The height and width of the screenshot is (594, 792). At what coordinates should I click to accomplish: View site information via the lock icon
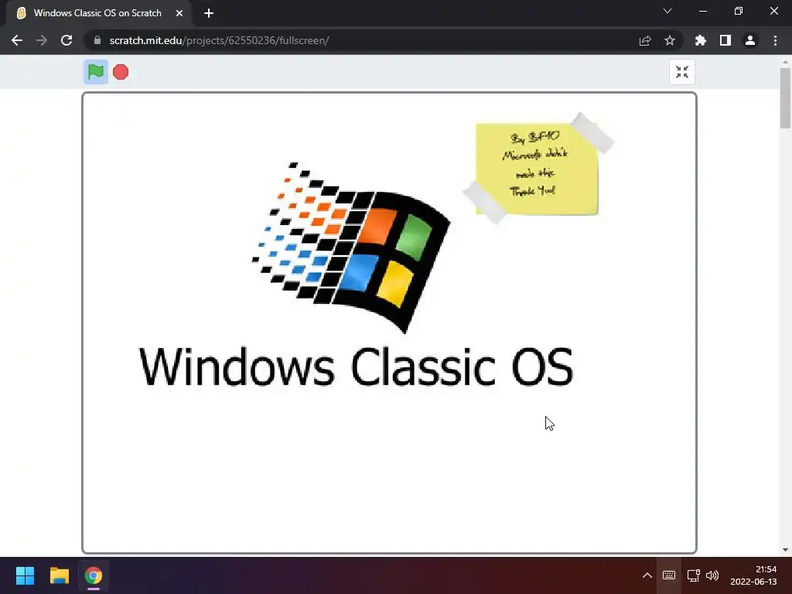pos(97,40)
